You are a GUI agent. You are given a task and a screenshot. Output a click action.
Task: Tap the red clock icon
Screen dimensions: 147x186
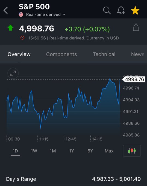point(22,38)
